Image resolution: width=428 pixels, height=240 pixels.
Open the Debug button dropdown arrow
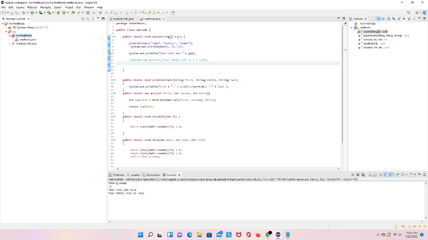click(x=28, y=12)
